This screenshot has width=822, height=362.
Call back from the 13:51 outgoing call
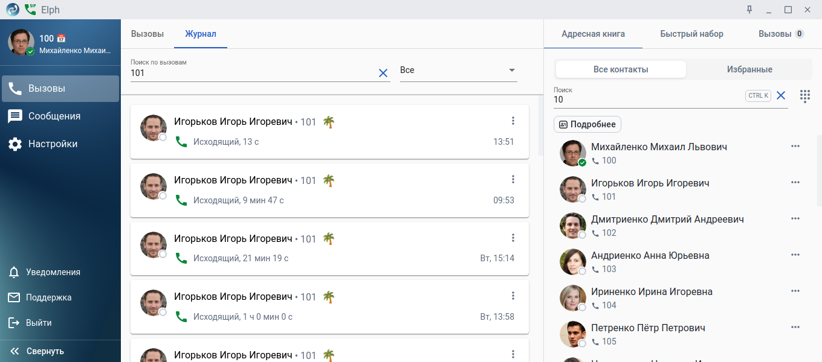181,142
